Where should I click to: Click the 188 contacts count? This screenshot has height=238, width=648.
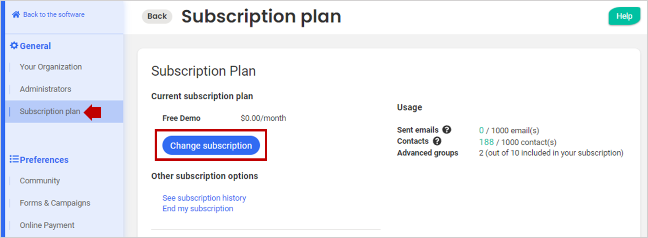pos(486,142)
